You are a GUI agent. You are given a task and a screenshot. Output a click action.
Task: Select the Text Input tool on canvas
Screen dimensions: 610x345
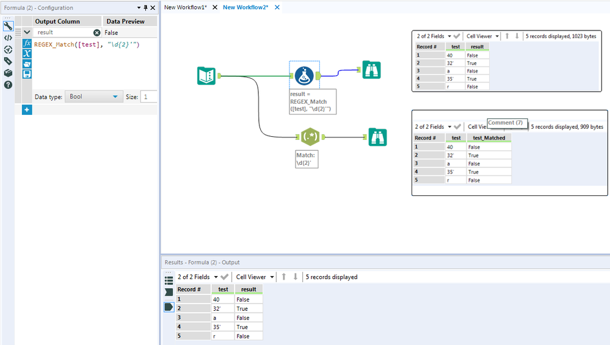(x=206, y=76)
